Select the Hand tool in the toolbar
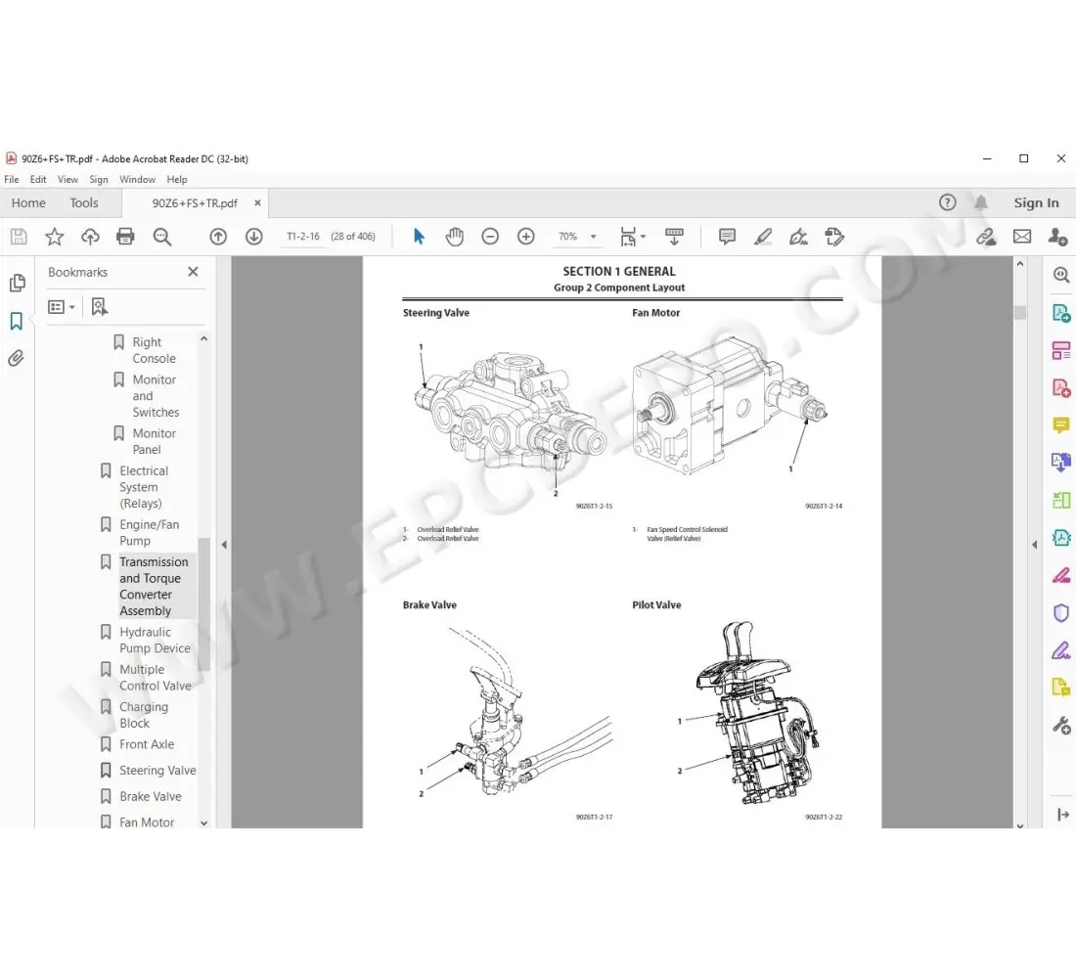 coord(455,236)
